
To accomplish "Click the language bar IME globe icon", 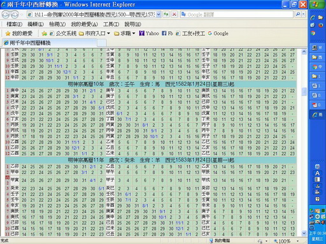I will click(317, 166).
